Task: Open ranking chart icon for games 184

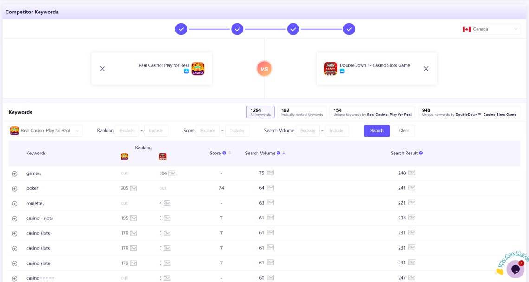Action: coord(172,173)
